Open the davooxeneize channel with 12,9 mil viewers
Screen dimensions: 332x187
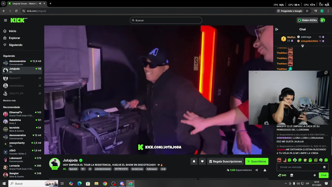(x=22, y=63)
